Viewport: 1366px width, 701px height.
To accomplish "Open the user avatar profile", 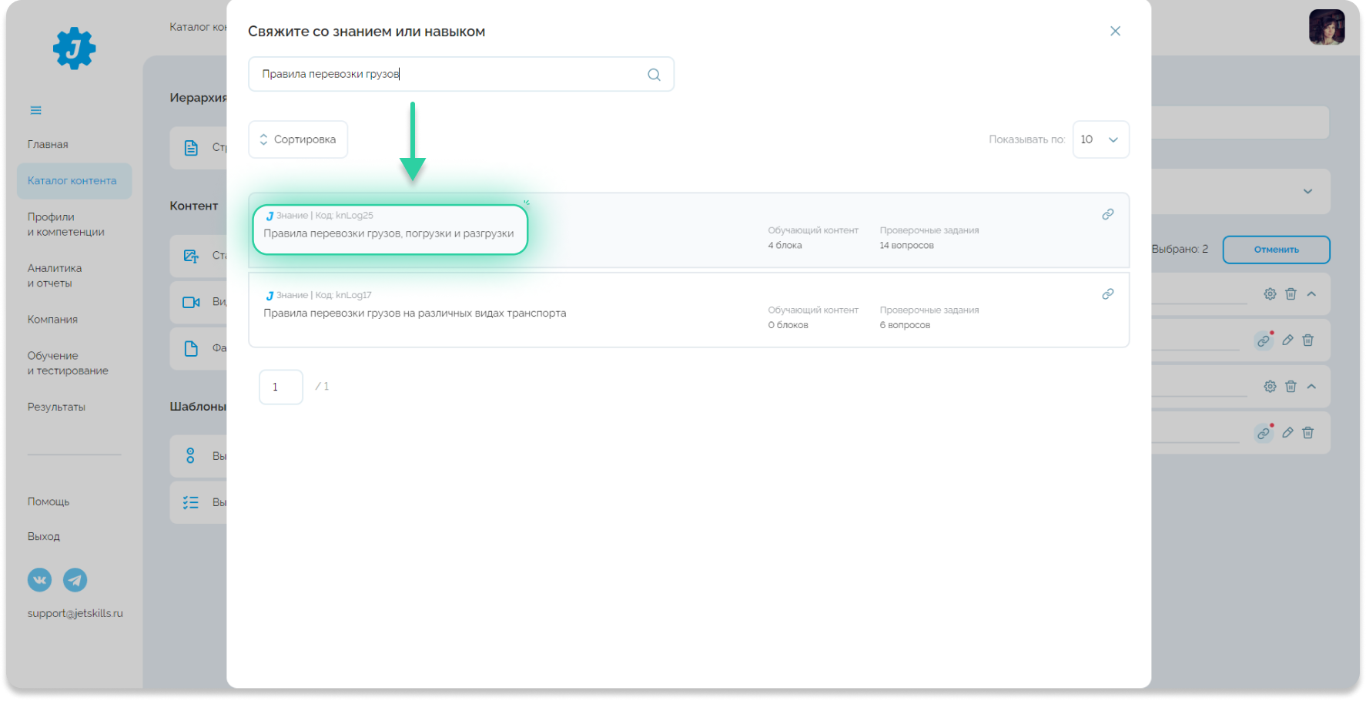I will [x=1327, y=27].
